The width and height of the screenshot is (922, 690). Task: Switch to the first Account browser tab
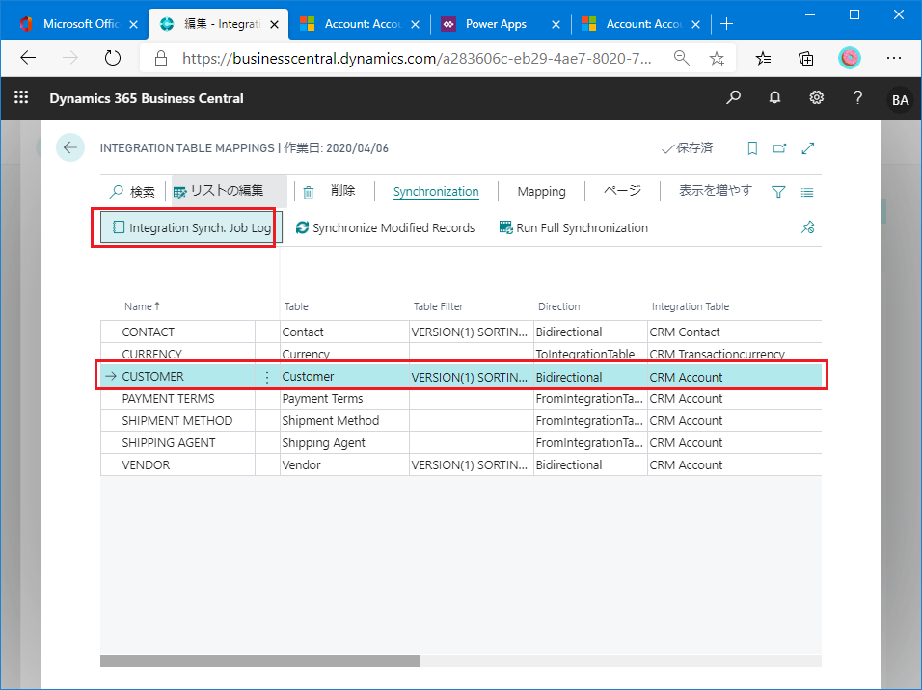[361, 24]
